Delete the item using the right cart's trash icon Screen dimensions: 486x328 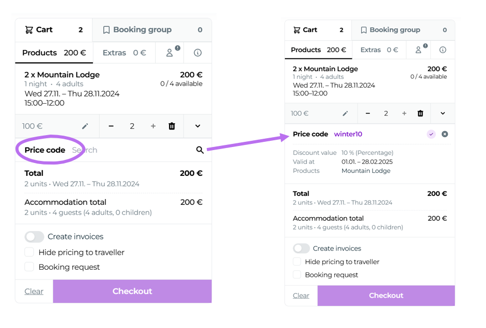420,113
